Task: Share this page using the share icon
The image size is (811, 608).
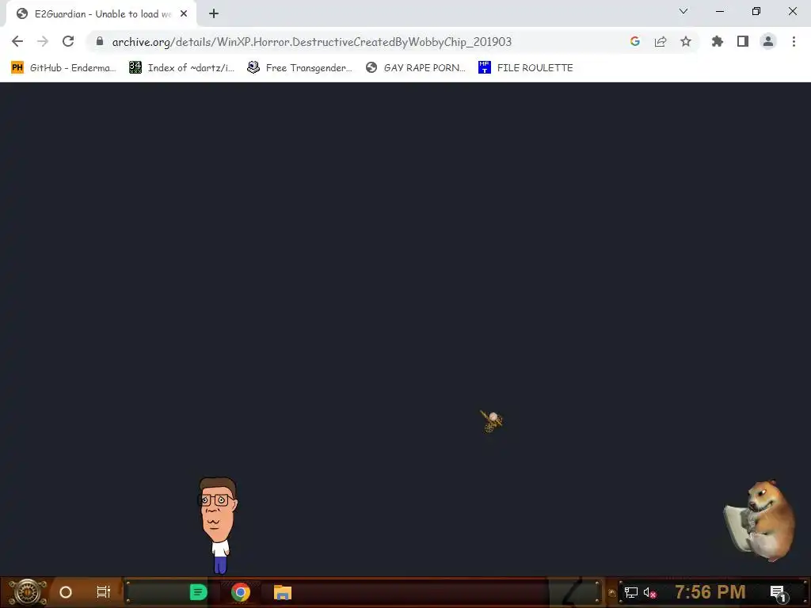Action: (661, 41)
